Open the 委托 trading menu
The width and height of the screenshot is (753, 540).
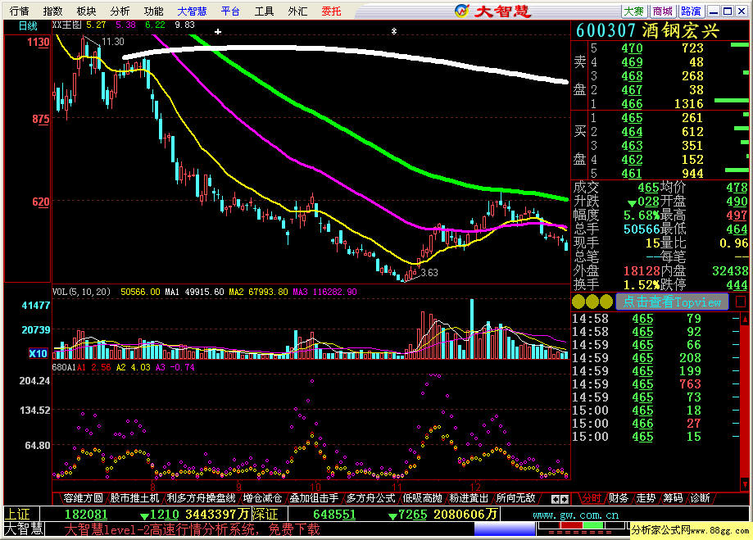coord(331,11)
